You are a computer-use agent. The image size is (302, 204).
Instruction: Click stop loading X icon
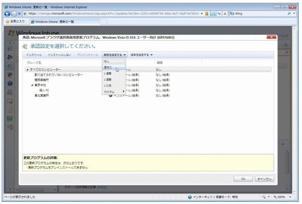click(x=225, y=14)
